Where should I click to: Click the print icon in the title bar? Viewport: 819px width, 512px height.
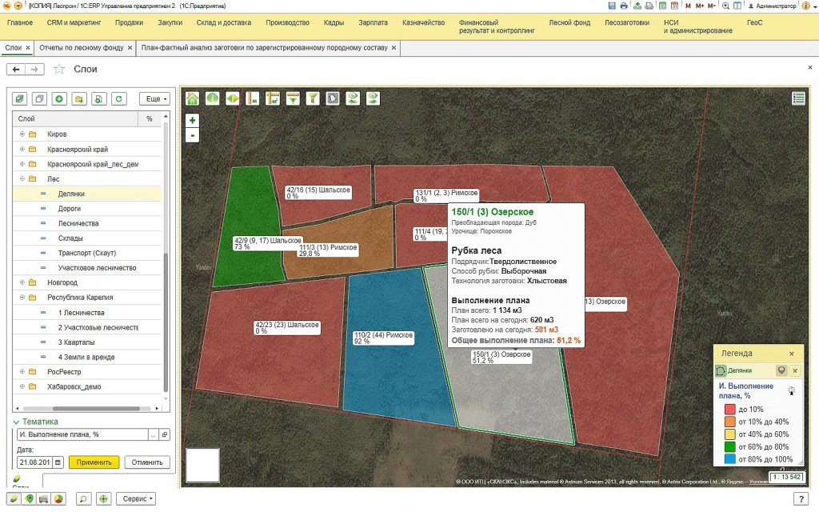[x=624, y=6]
